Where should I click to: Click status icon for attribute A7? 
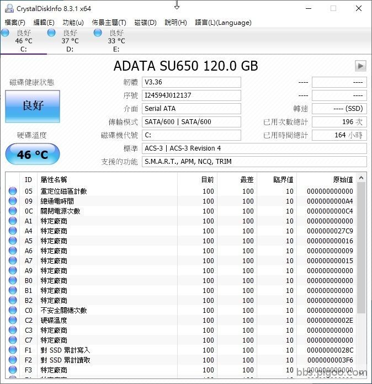coord(13,260)
